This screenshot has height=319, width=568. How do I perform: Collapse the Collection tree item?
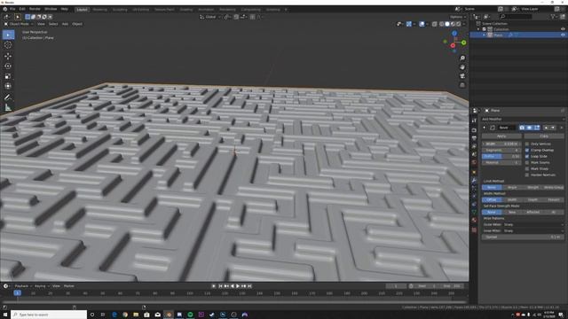[478, 29]
